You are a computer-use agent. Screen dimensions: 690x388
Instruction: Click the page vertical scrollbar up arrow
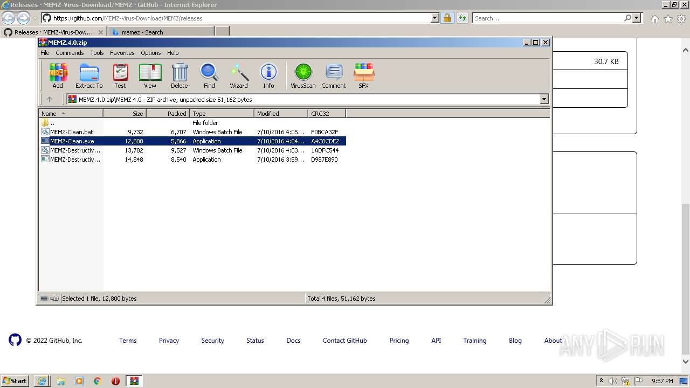[x=686, y=50]
